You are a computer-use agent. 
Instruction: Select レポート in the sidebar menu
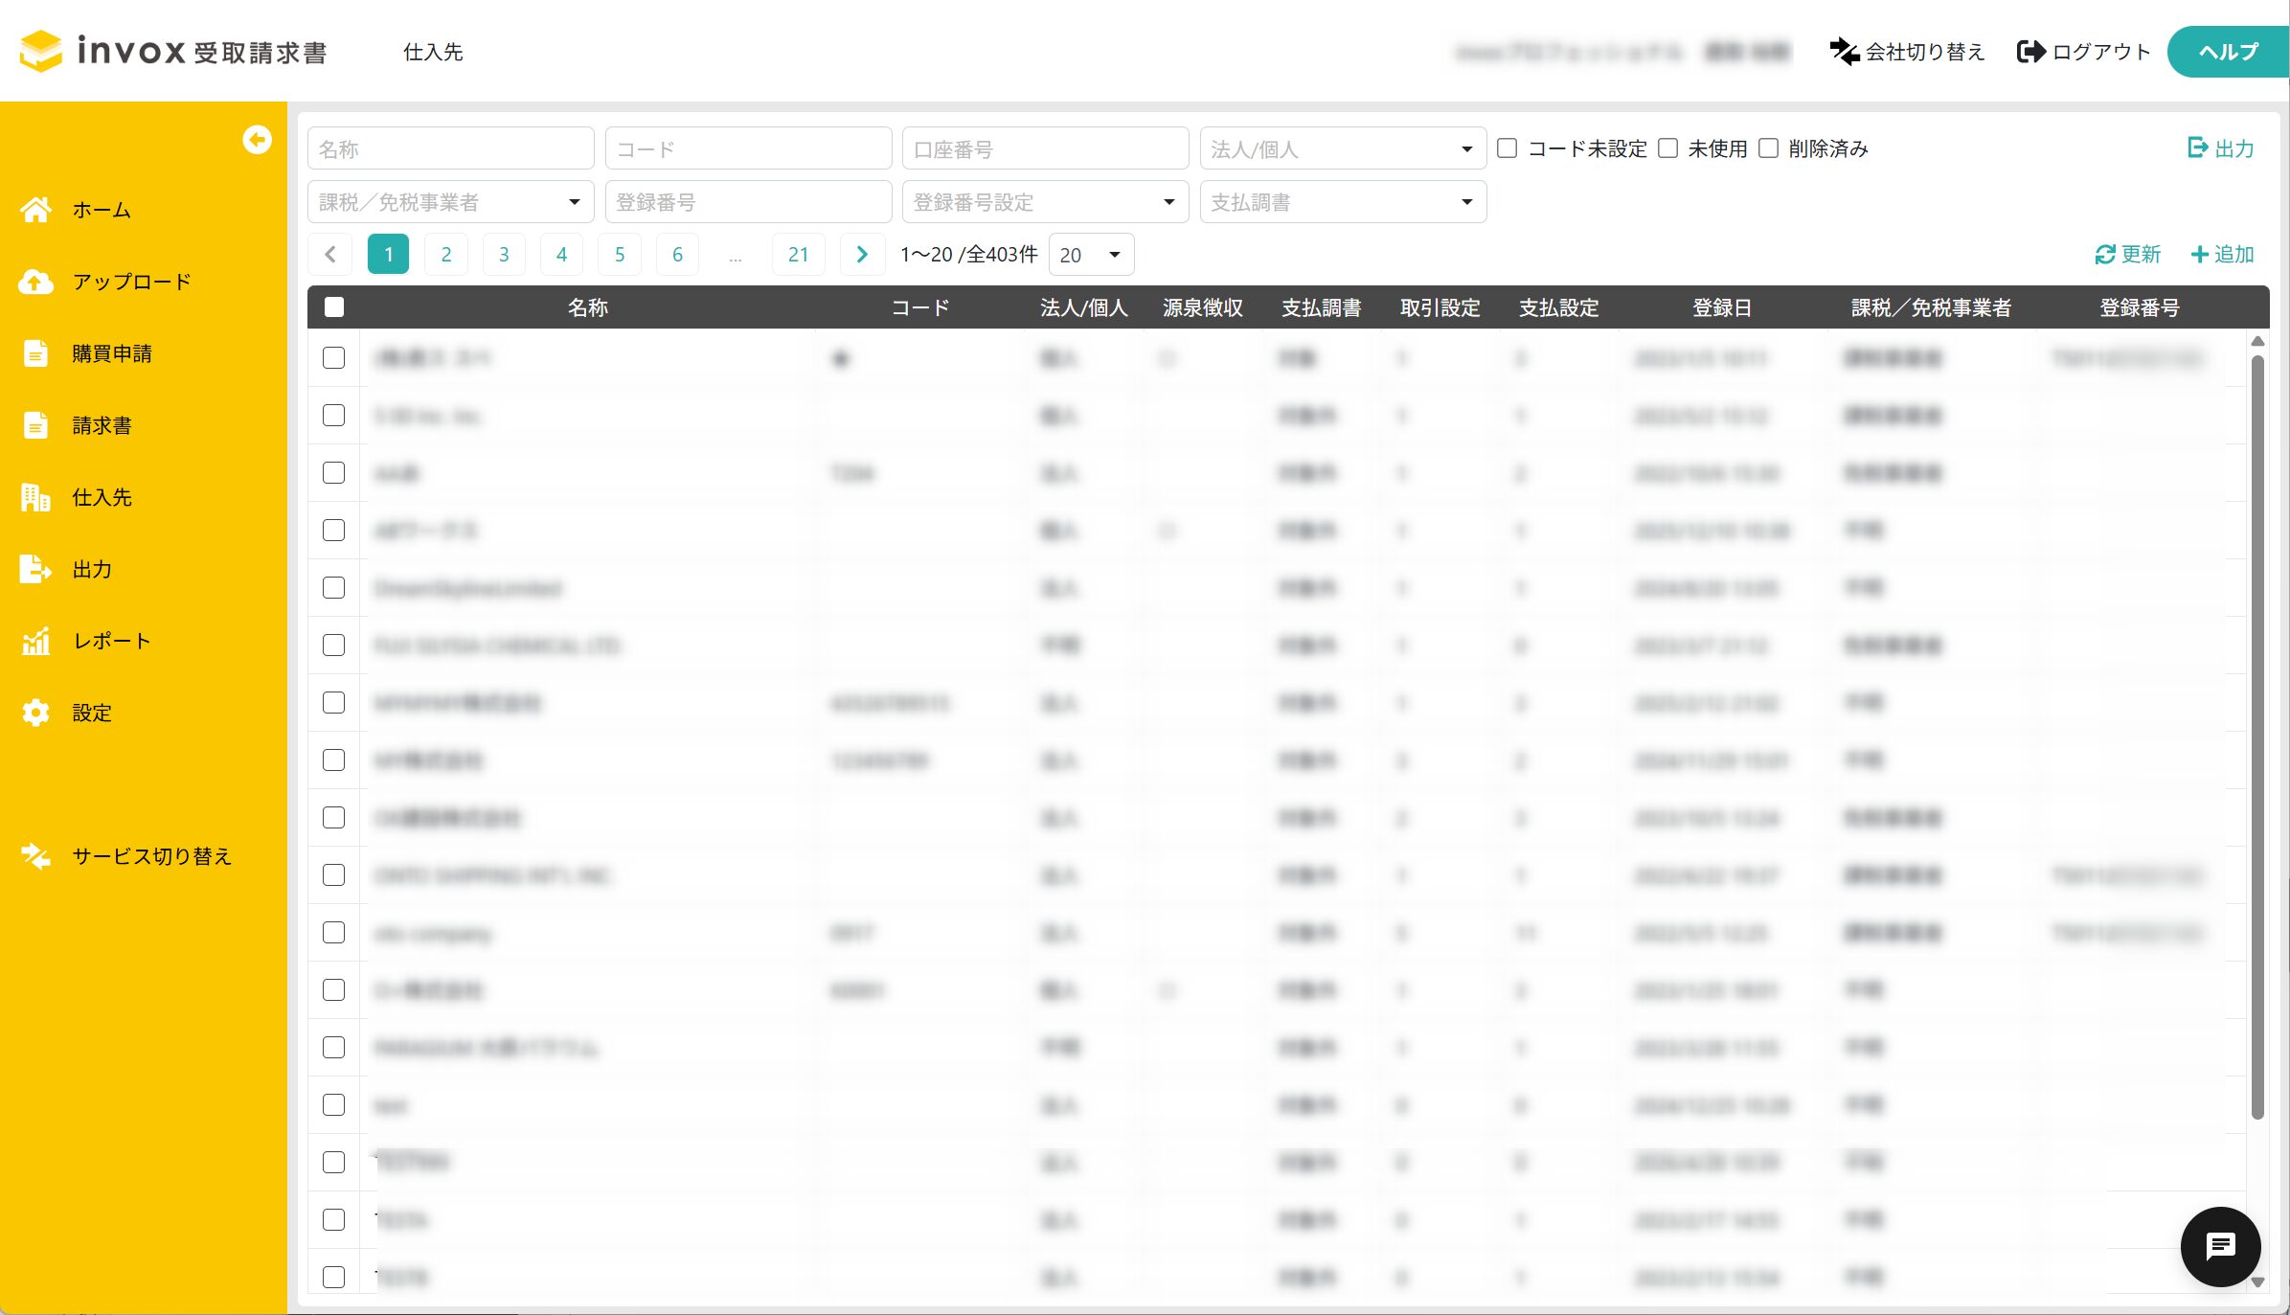click(x=111, y=641)
